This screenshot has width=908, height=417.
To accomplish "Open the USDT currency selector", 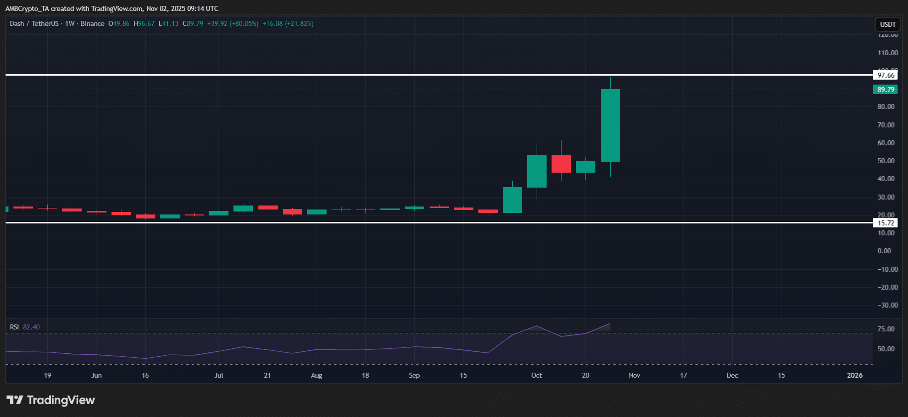I will (888, 24).
